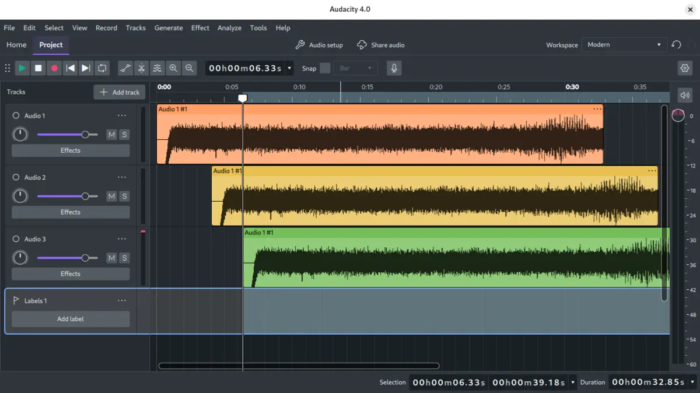700x393 pixels.
Task: Click the playhead marker on the ruler
Action: pyautogui.click(x=243, y=98)
